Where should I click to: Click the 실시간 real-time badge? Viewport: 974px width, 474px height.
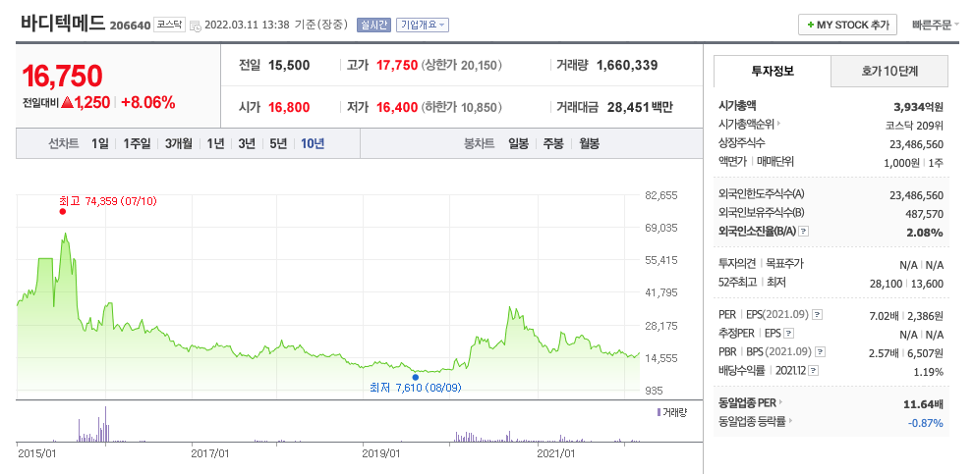373,25
